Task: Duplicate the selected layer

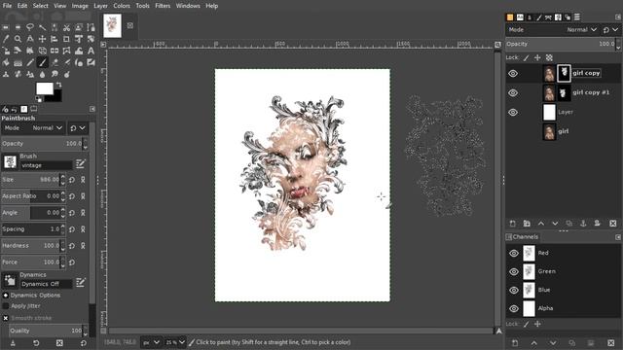Action: pyautogui.click(x=568, y=224)
